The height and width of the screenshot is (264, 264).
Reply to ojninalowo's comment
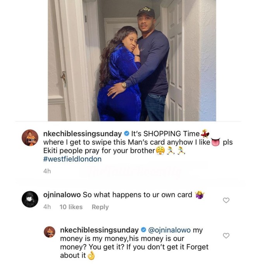coord(100,207)
